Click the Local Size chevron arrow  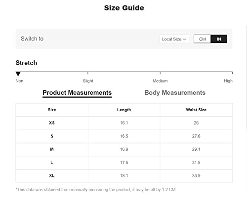pos(185,39)
